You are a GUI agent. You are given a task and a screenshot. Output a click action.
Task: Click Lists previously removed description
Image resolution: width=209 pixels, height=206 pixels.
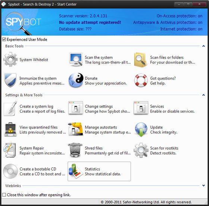43,132
